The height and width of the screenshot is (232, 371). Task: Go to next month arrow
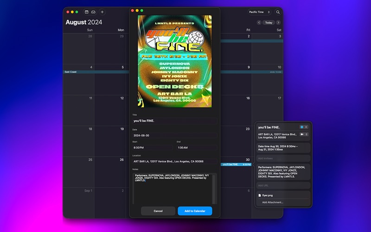(278, 22)
